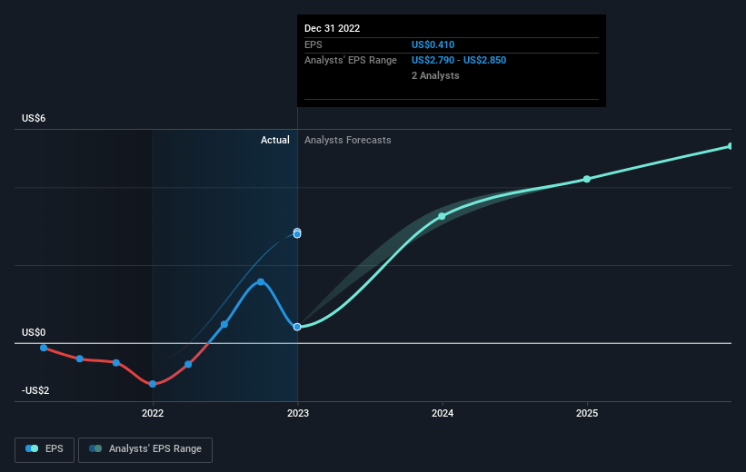The image size is (746, 472).
Task: Select the 2024 forecast data point
Action: tap(442, 216)
